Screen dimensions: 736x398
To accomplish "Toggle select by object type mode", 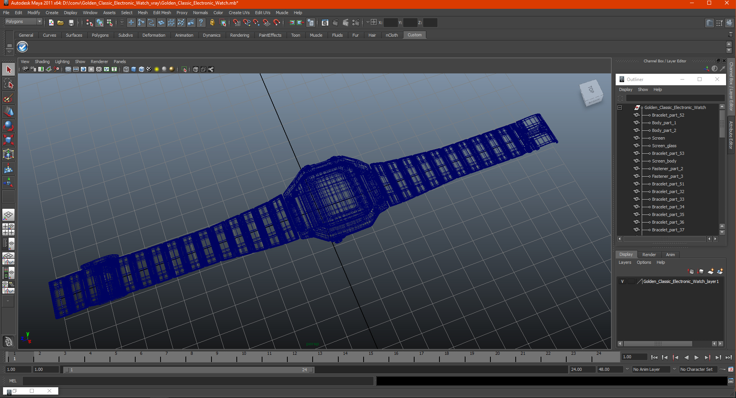I will point(100,23).
